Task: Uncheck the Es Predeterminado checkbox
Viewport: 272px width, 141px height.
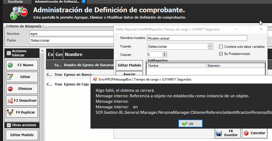Action: pos(221,54)
